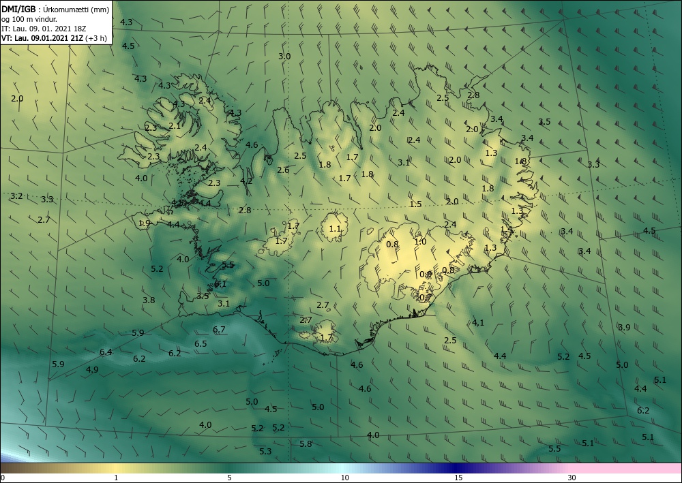Click the 4.9 precipitation value
Screen dimensions: 682x483
coord(92,370)
